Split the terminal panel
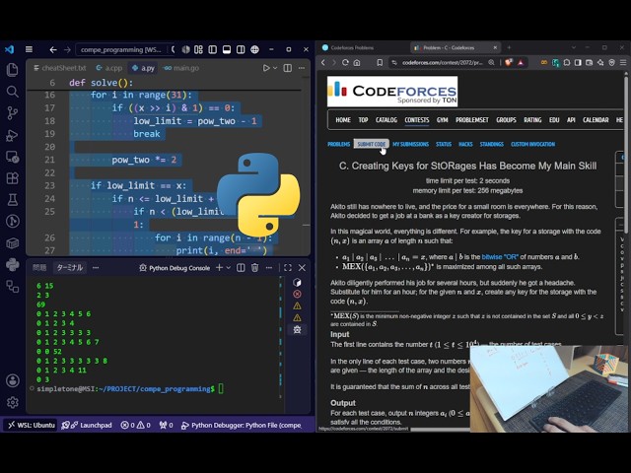 [x=241, y=268]
